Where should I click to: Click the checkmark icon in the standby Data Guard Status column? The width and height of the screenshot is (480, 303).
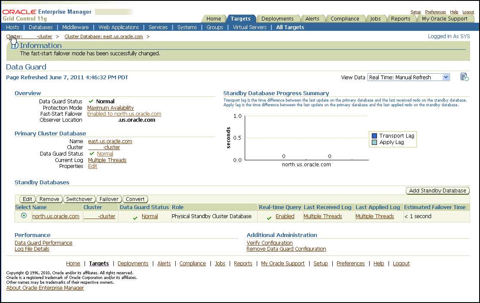[x=135, y=217]
